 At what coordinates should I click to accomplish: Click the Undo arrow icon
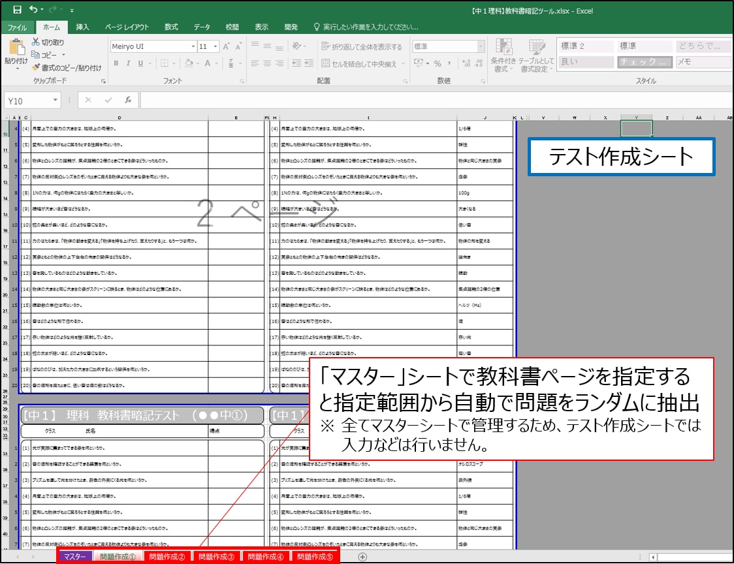tap(33, 9)
